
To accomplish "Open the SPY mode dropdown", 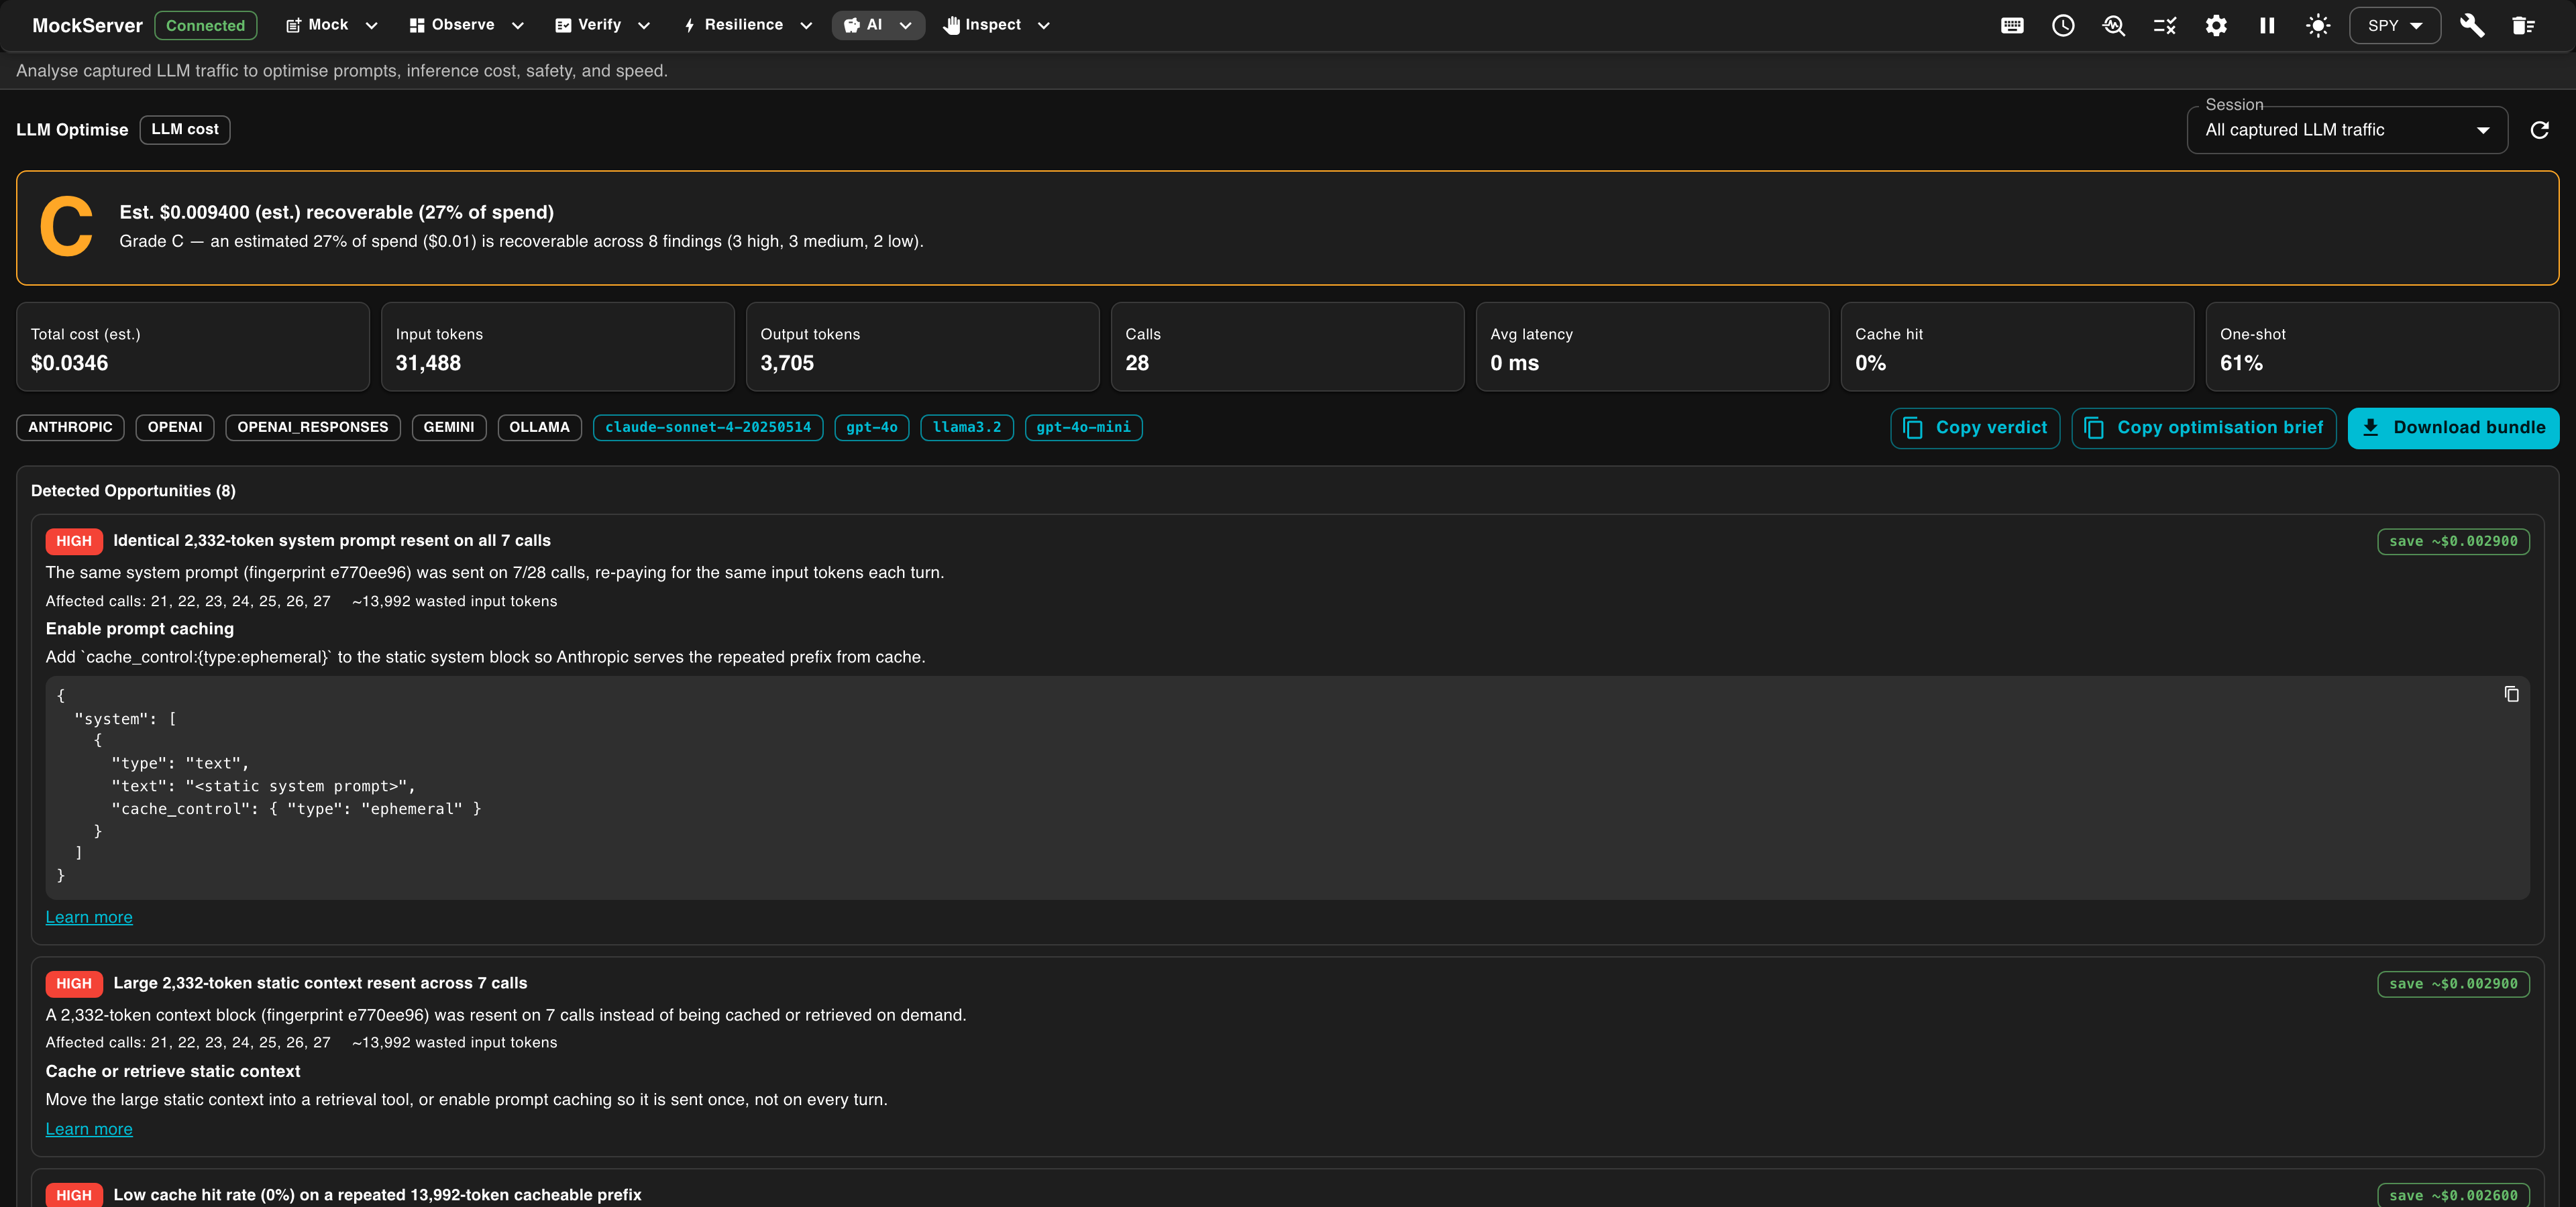I will 2395,26.
